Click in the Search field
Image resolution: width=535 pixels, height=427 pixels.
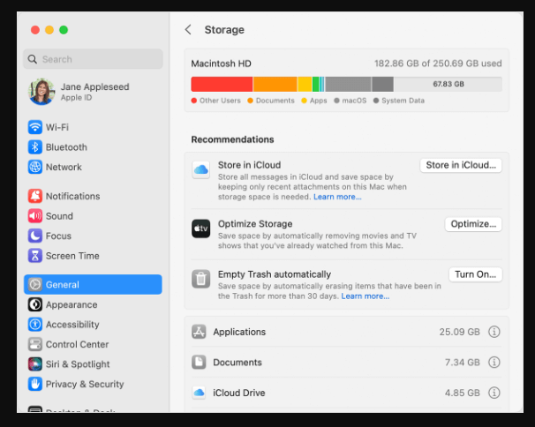93,59
